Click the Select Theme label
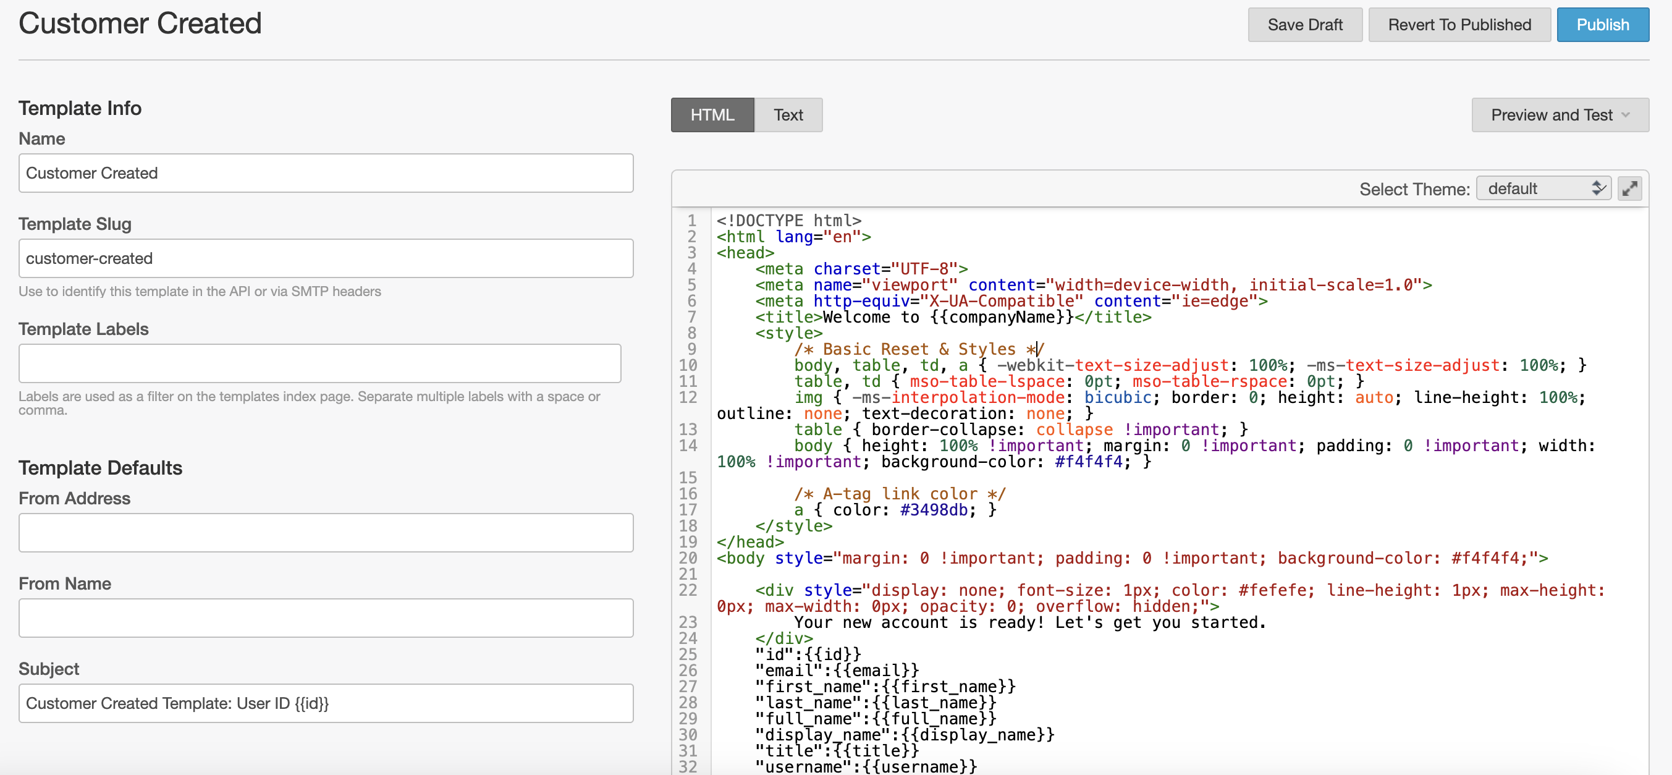Viewport: 1672px width, 775px height. coord(1414,189)
